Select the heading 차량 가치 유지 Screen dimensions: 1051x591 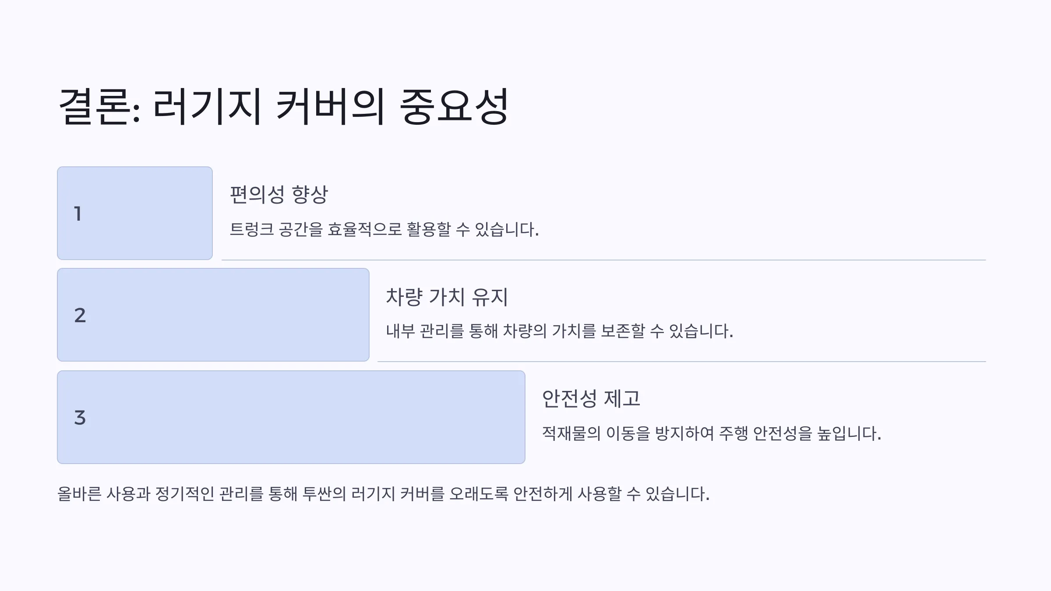(447, 297)
